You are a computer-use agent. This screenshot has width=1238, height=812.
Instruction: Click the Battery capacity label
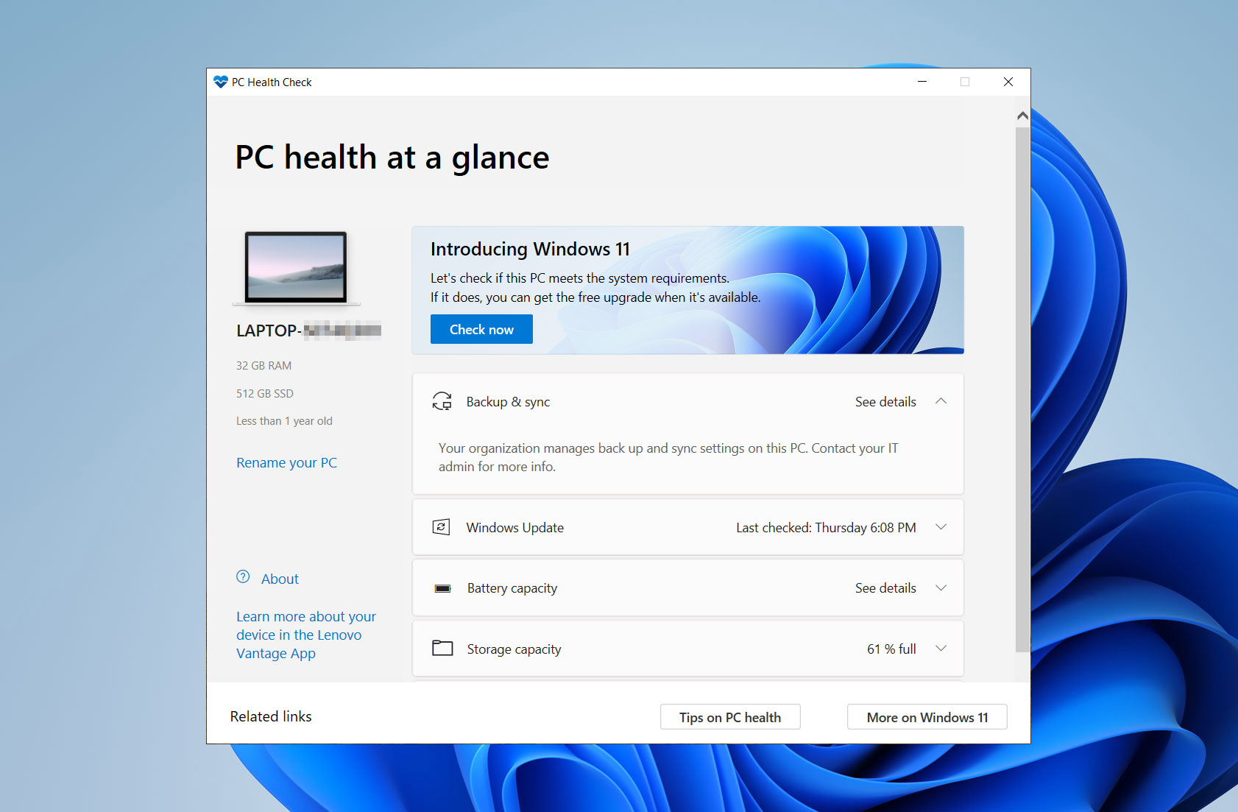tap(512, 588)
